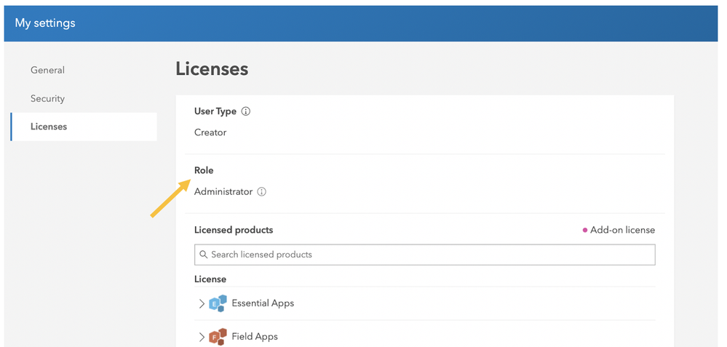Click the blue Essential Apps product icon
This screenshot has height=347, width=727.
[218, 304]
